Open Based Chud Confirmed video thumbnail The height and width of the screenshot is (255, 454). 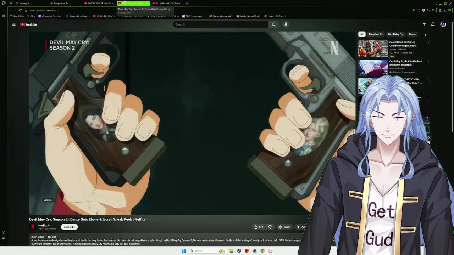(x=373, y=49)
